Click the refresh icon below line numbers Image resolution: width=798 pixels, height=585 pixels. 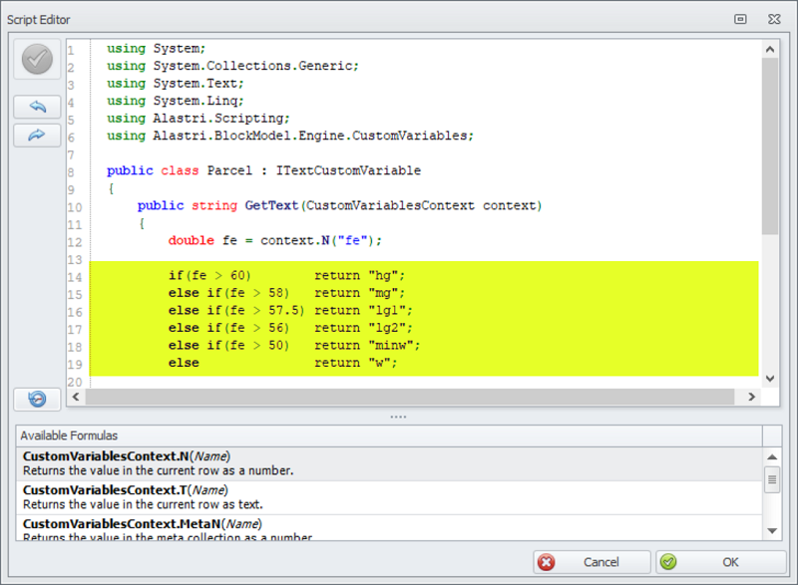(x=37, y=399)
